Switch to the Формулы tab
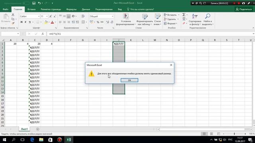This screenshot has height=143, width=255. tap(71, 10)
